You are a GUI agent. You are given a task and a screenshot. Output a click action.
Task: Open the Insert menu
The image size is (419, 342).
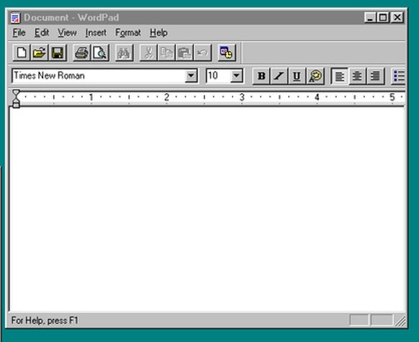tap(96, 33)
